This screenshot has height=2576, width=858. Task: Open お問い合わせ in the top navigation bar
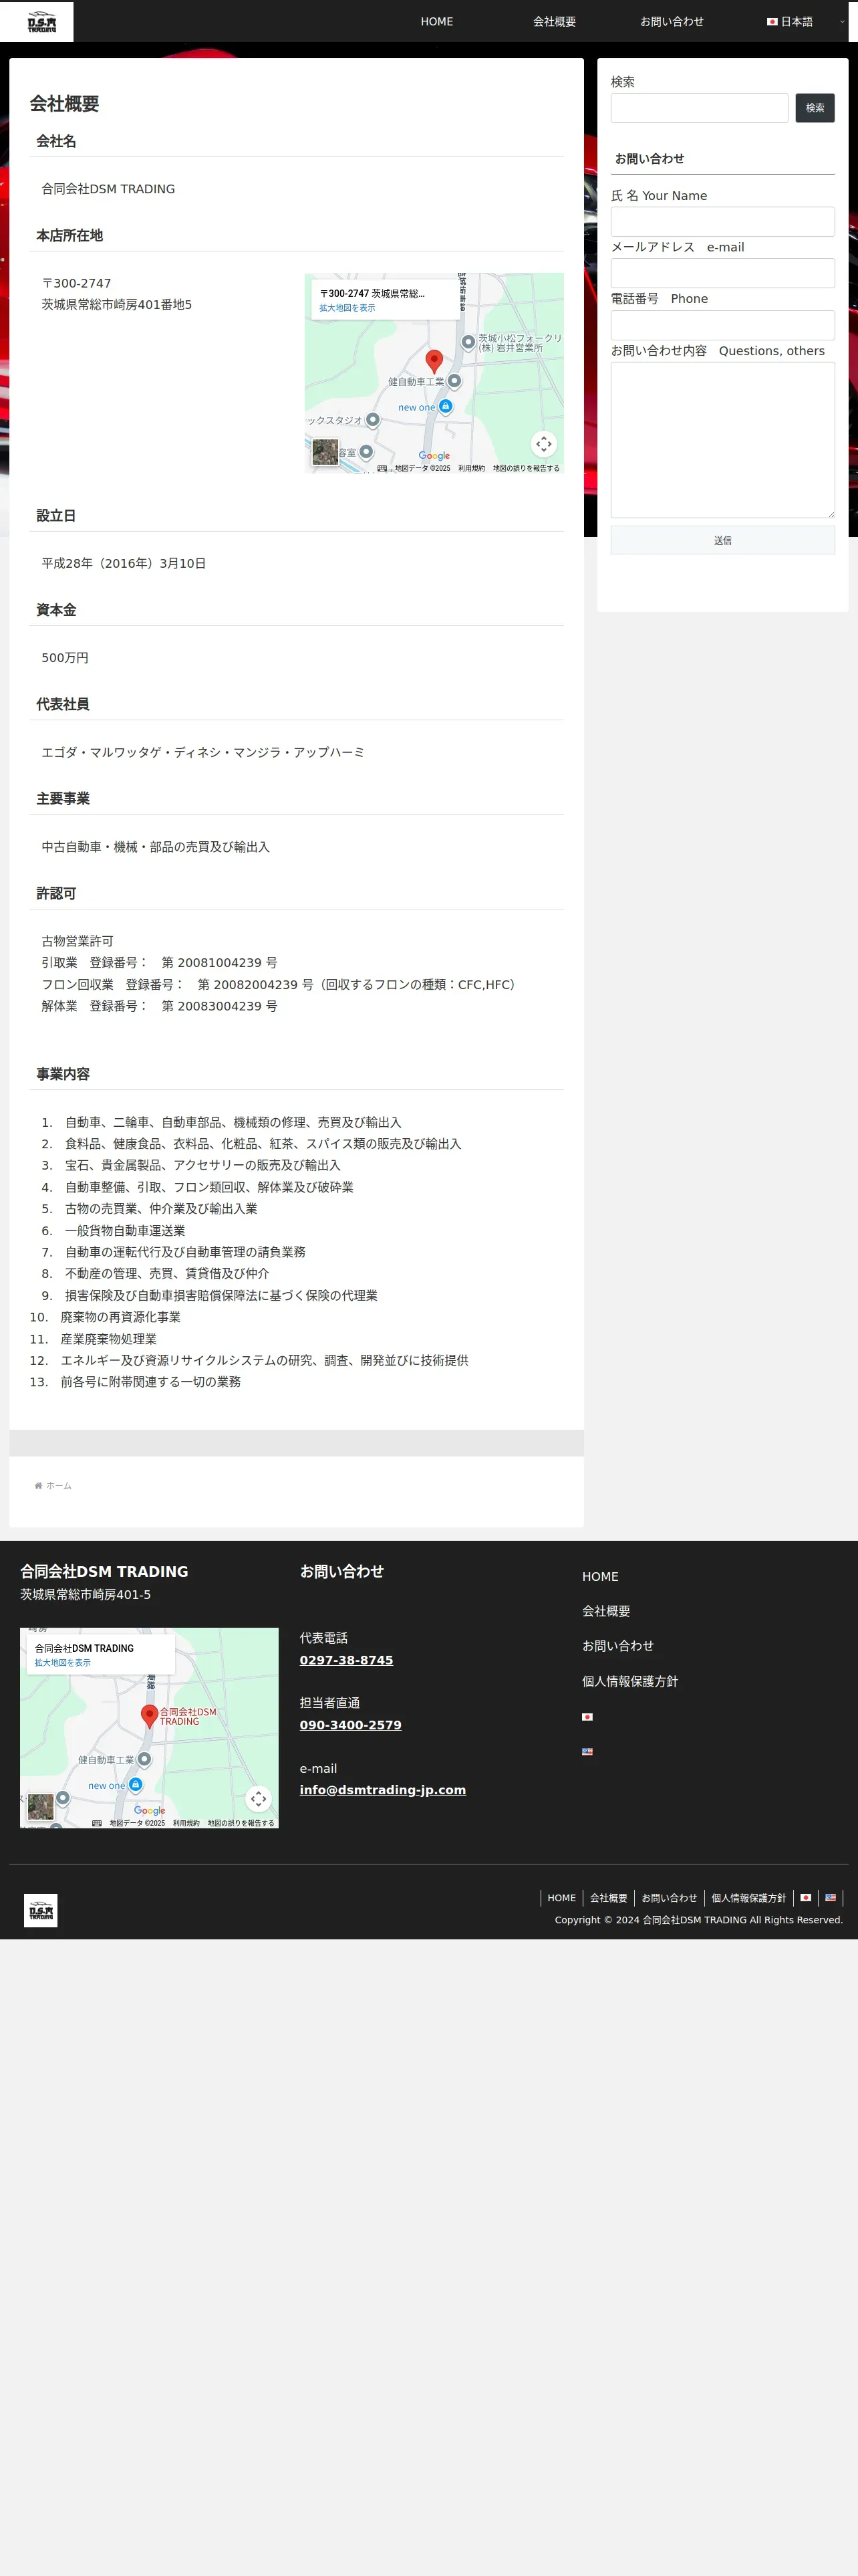(671, 21)
